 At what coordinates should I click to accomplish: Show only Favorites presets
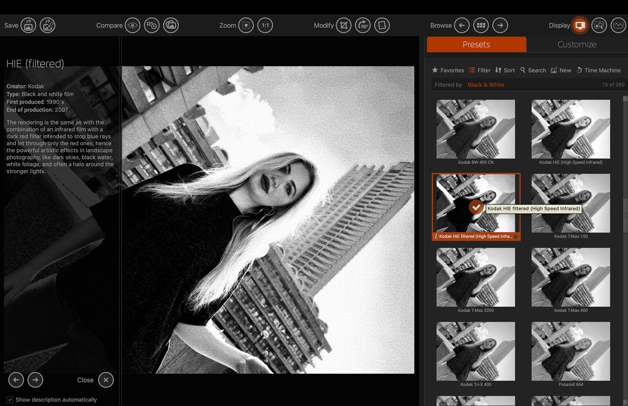coord(448,70)
